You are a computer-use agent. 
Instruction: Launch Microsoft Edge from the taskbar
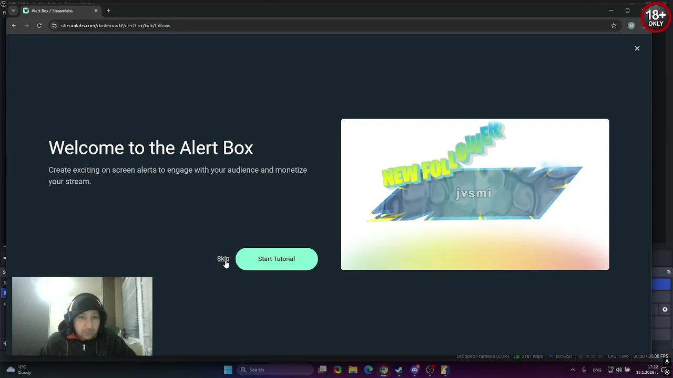tap(368, 370)
